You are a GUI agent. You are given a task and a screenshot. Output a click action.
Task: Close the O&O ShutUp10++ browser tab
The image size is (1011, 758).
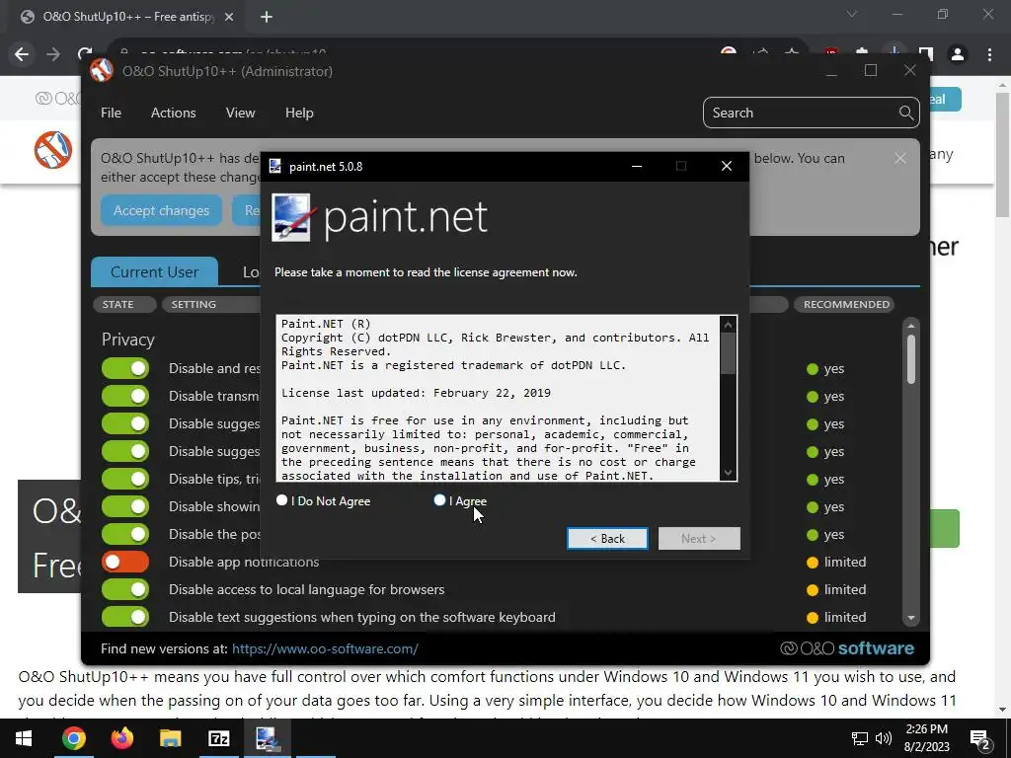coord(229,17)
